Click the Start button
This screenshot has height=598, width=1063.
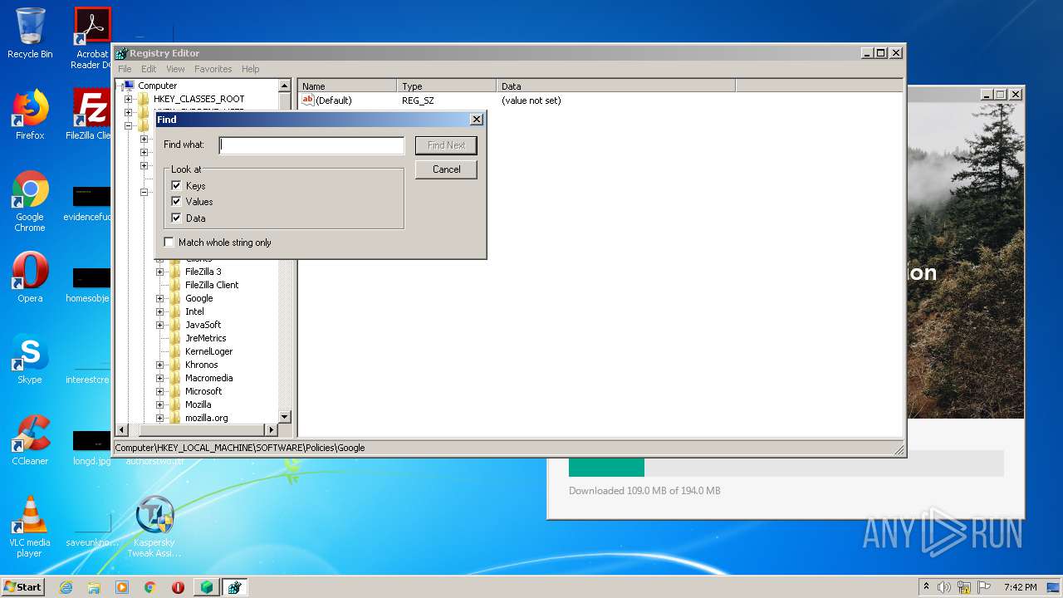tap(23, 587)
